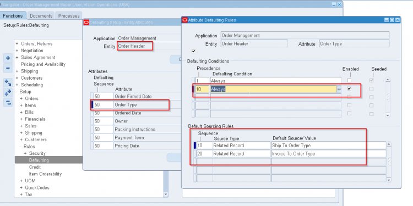Minimize the Attribute Defaulting Rules window

coord(387,20)
